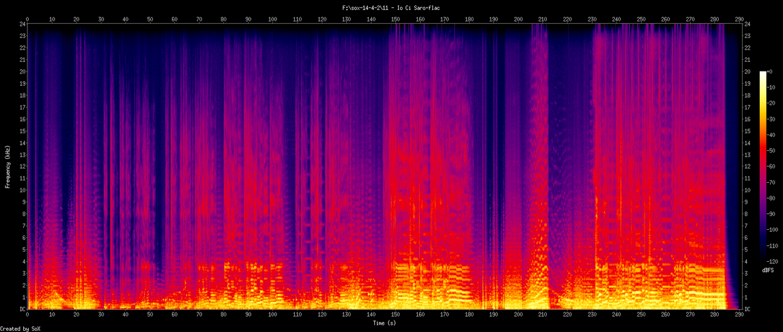Select the '-60' value on the dBFS scale
783x332 pixels.
771,166
